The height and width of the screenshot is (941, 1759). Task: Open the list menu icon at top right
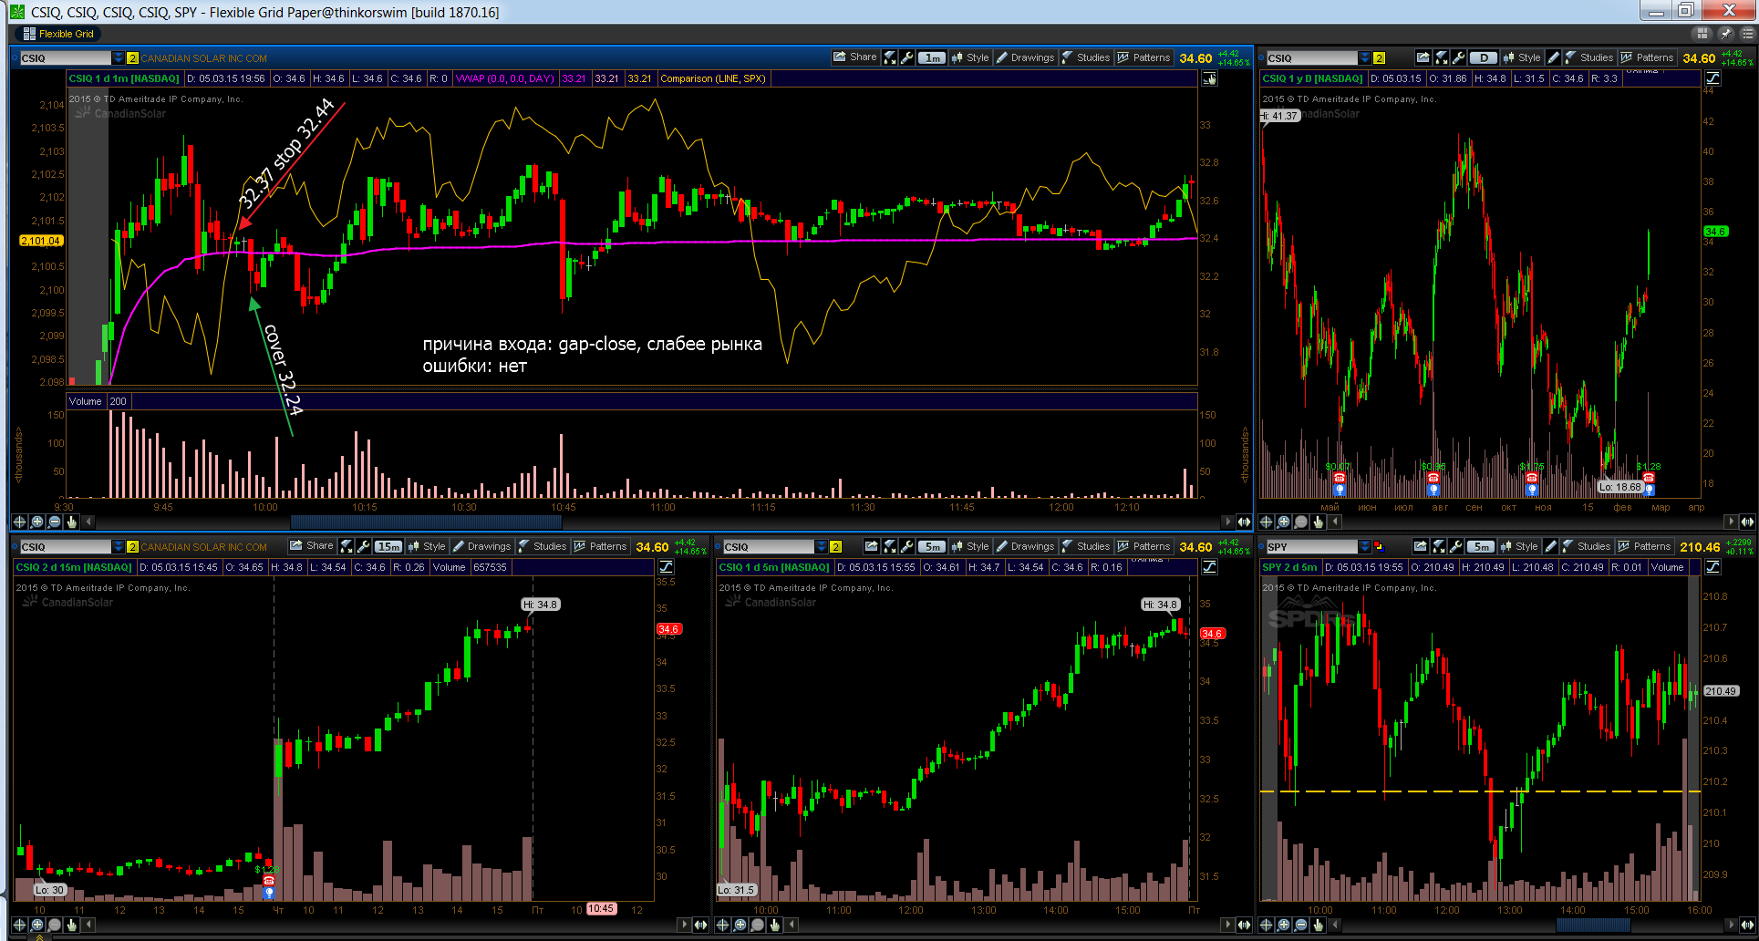tap(1746, 34)
